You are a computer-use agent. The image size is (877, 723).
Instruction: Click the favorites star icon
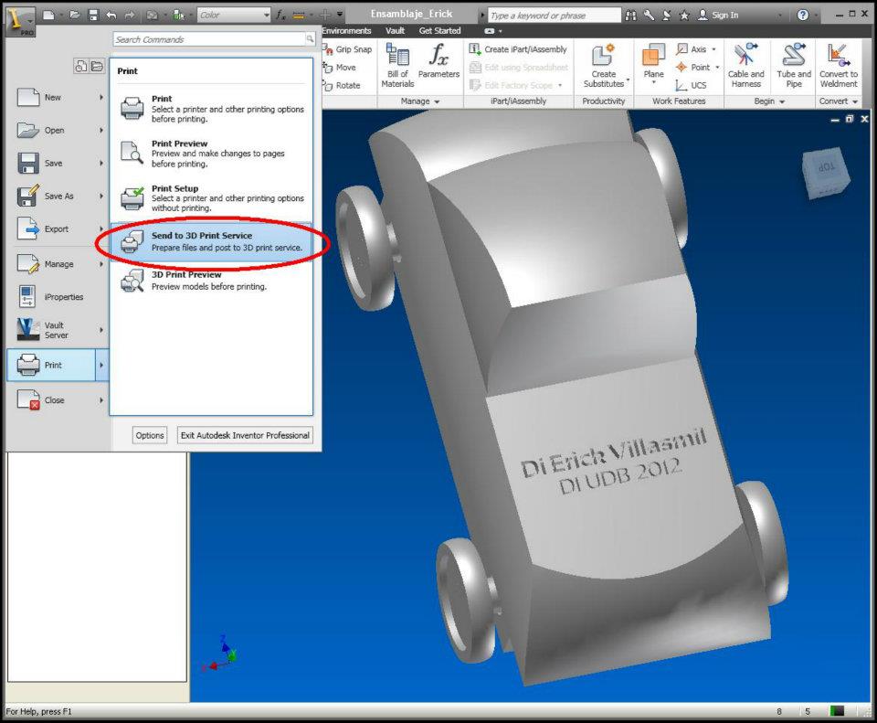(x=684, y=16)
